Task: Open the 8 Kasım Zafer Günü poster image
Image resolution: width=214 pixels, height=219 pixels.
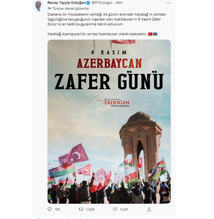Action: coord(109,122)
